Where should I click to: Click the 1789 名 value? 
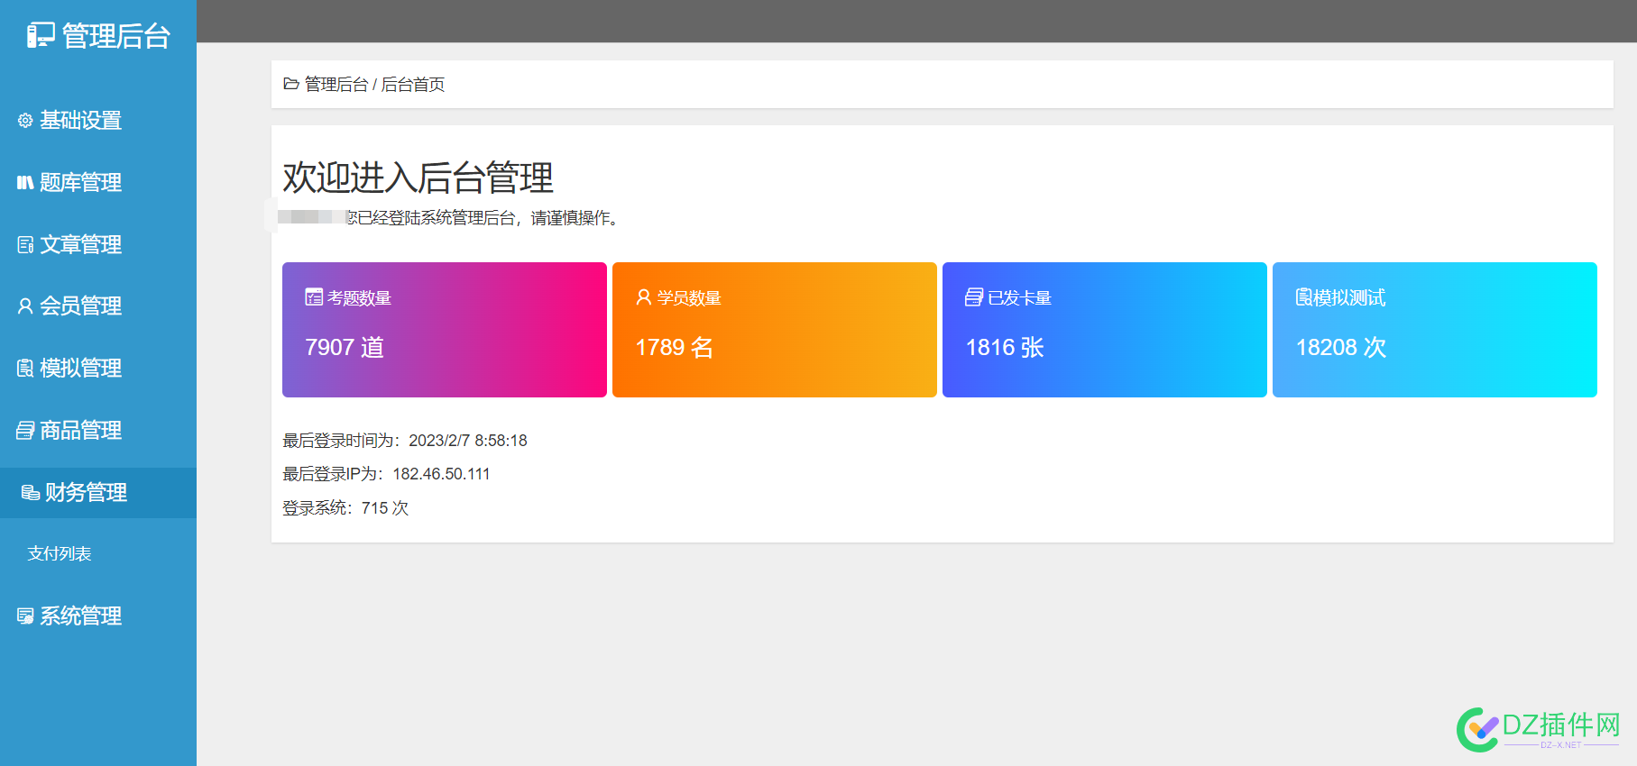pyautogui.click(x=675, y=347)
